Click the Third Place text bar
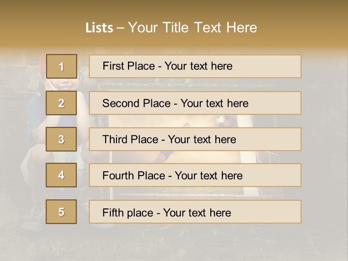 click(195, 139)
